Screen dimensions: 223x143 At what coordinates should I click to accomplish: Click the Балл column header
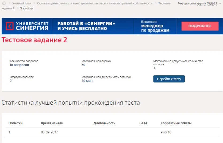pos(143,123)
